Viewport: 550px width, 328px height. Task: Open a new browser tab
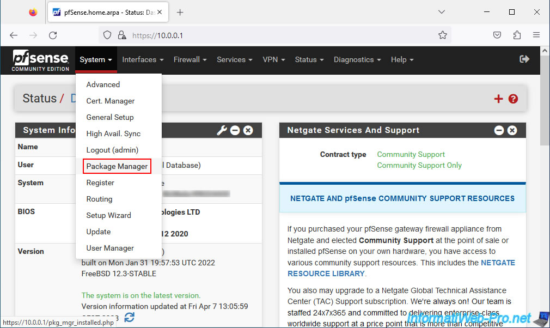[180, 13]
